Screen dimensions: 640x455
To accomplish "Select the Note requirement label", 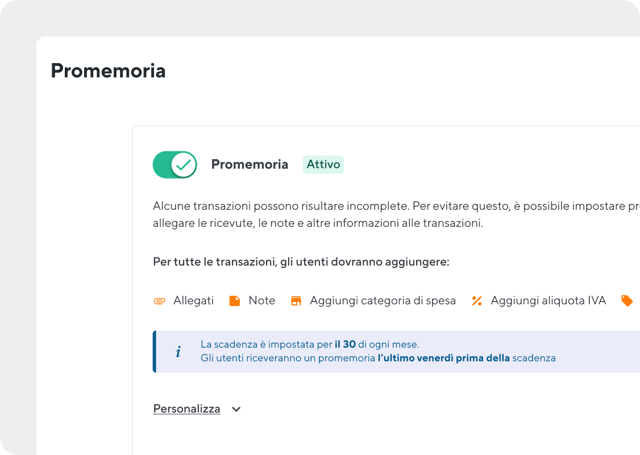I will (261, 301).
